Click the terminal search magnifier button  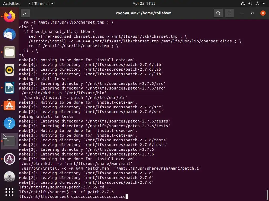click(x=218, y=13)
